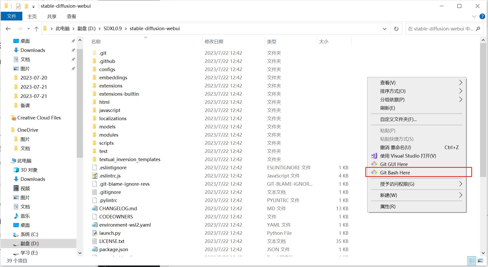The width and height of the screenshot is (488, 267).
Task: Refresh the address bar view
Action: click(396, 29)
